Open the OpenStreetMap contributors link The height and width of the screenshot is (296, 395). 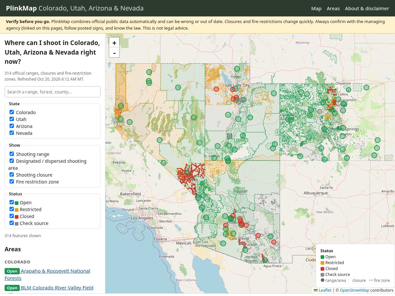click(355, 290)
